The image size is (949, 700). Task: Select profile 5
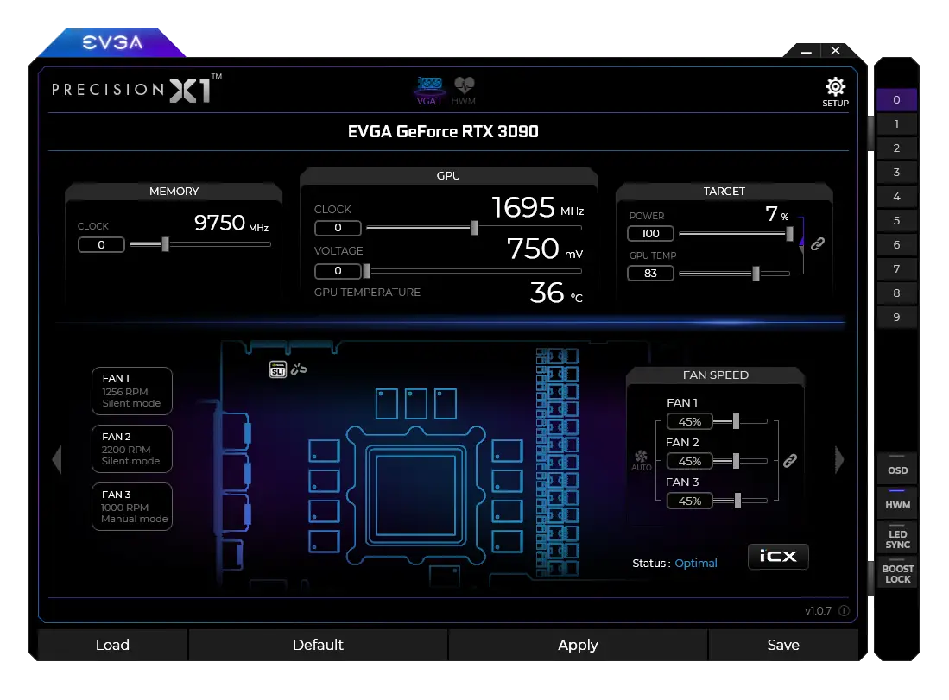[x=896, y=221]
